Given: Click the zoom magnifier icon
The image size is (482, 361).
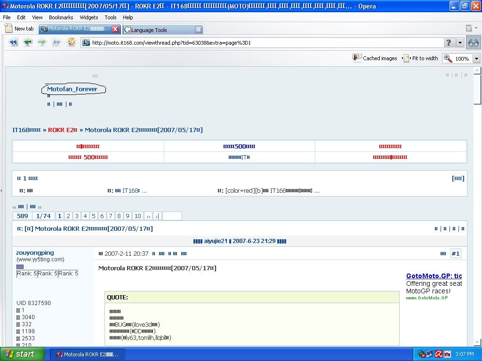Looking at the screenshot, I should point(448,58).
